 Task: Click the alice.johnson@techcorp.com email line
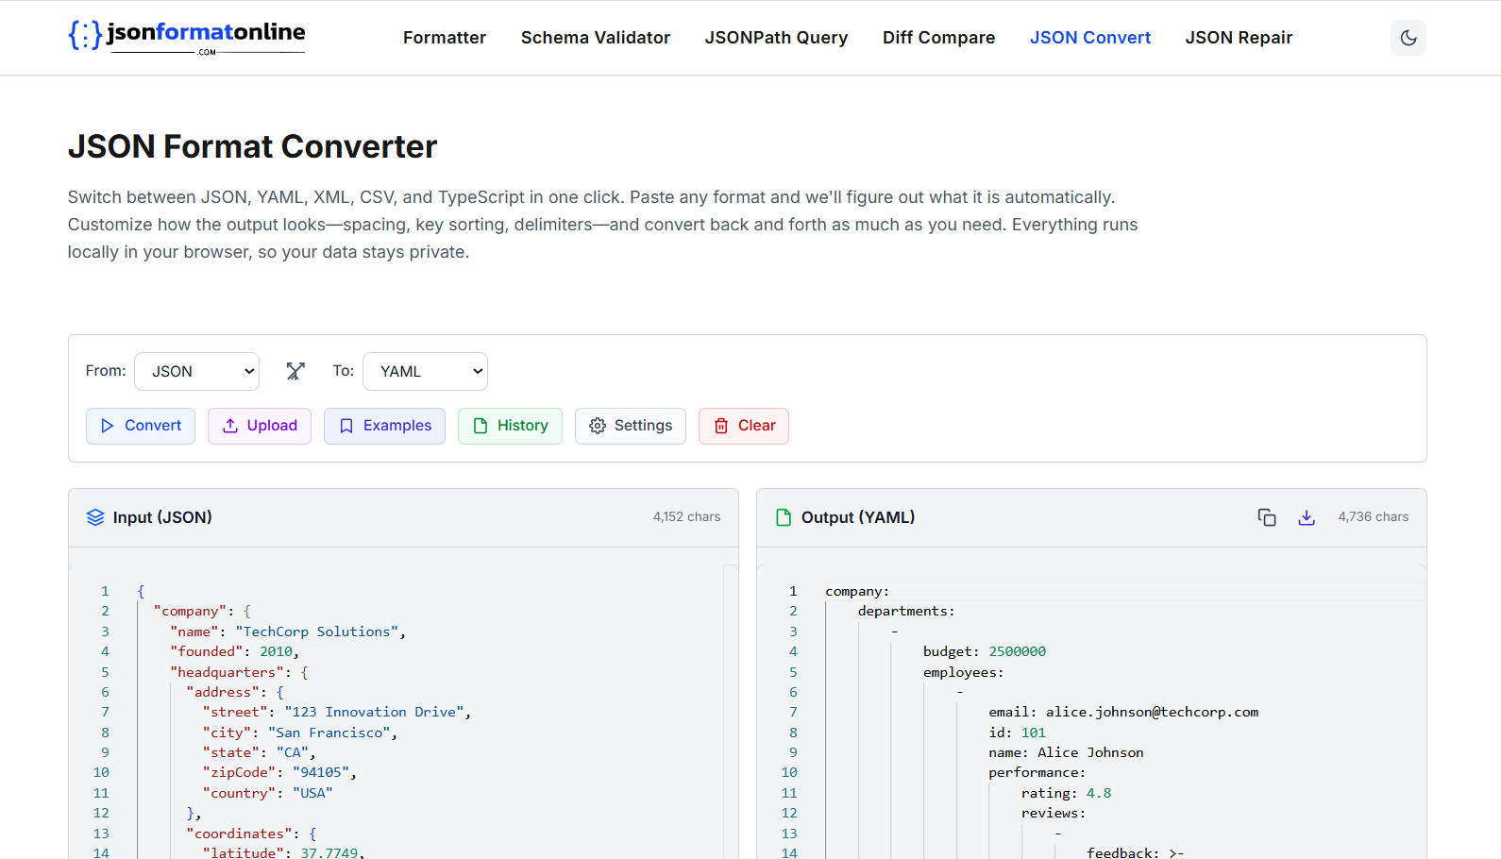click(1123, 712)
